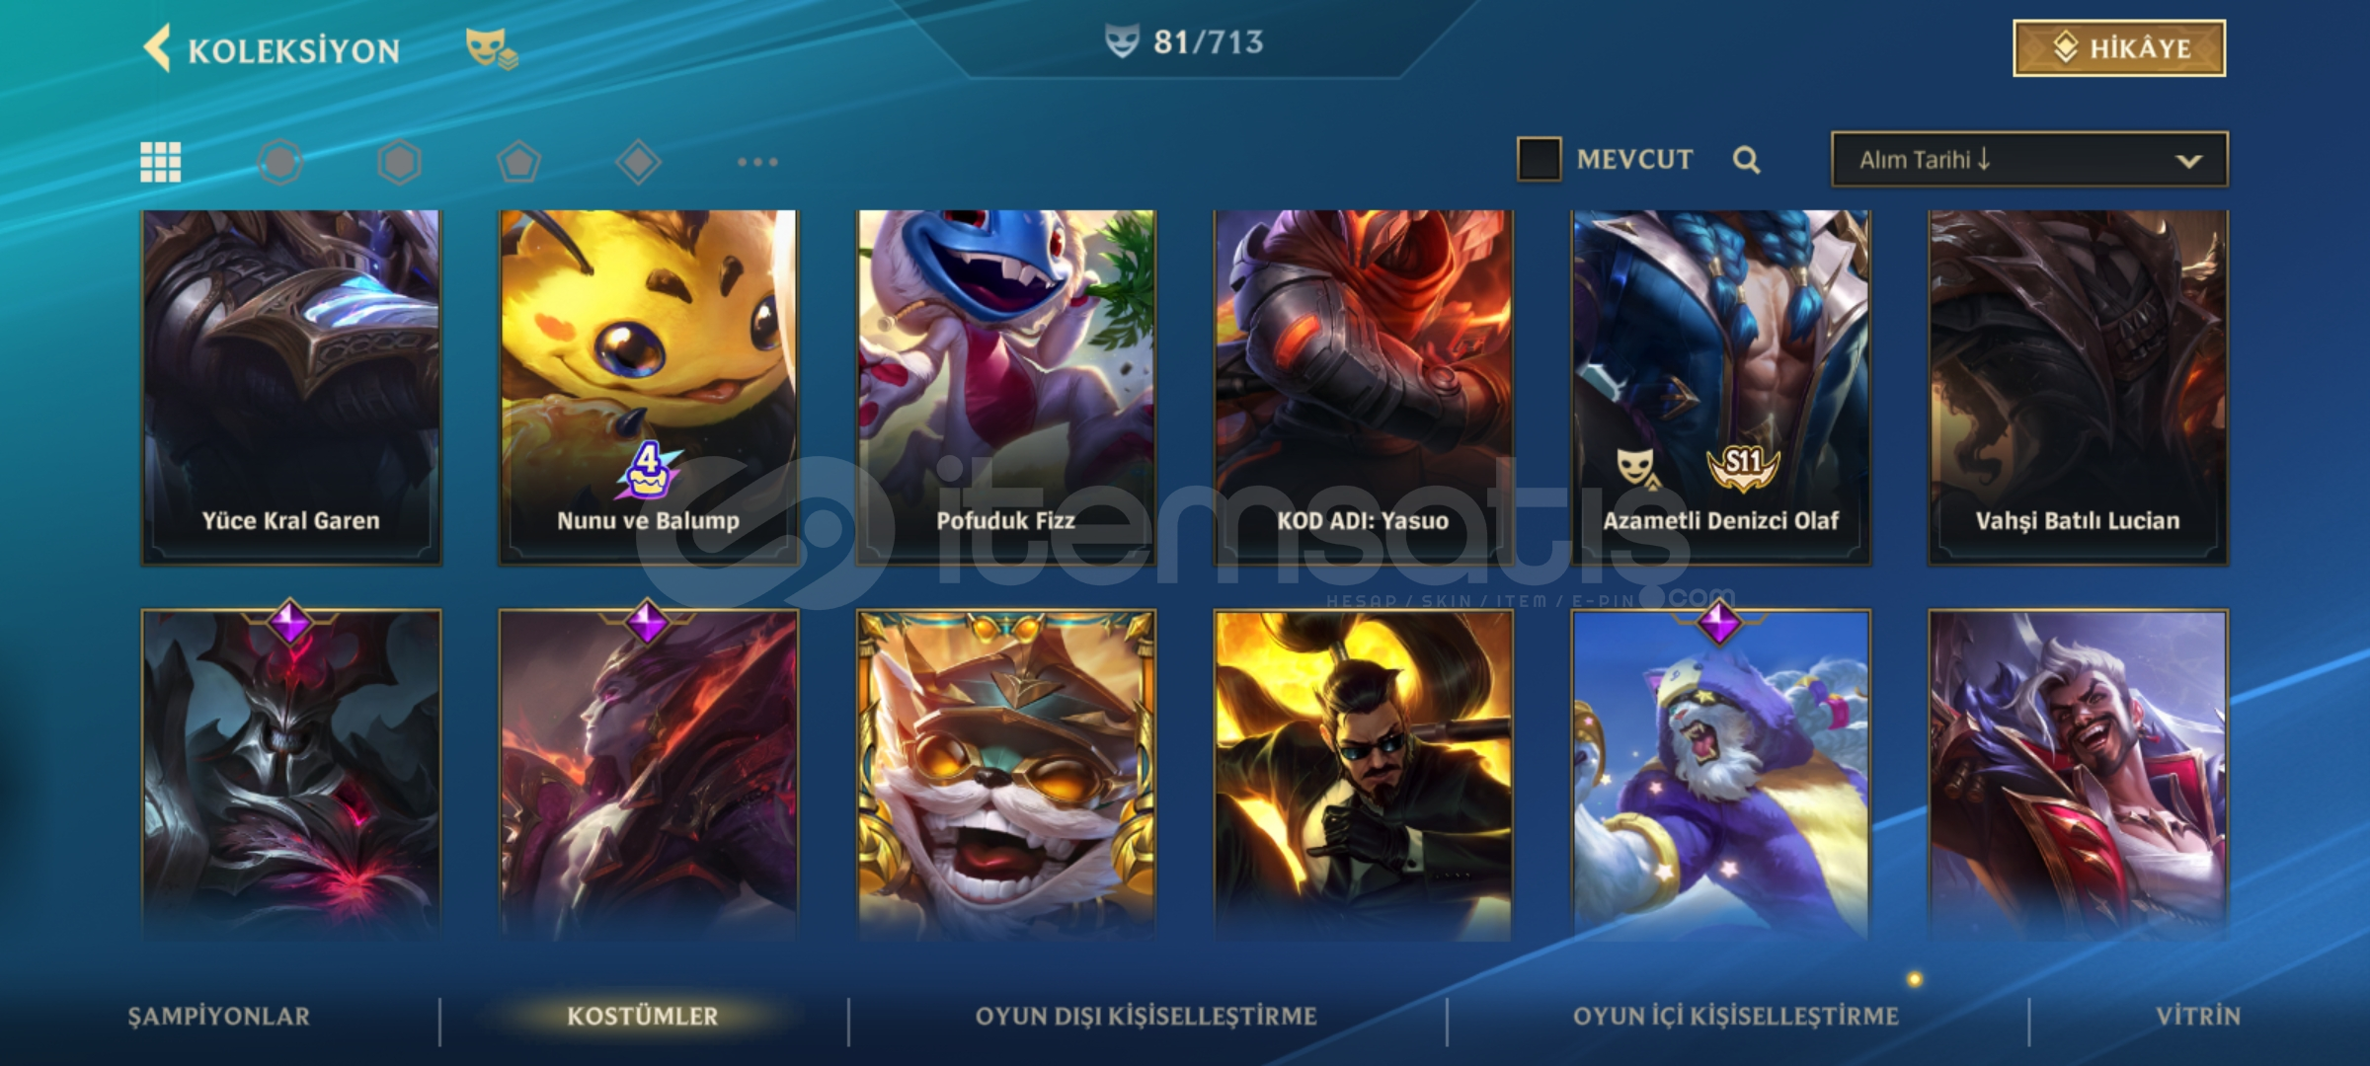Image resolution: width=2370 pixels, height=1066 pixels.
Task: Select the Azametli Denizci Olaf skin
Action: point(1721,387)
